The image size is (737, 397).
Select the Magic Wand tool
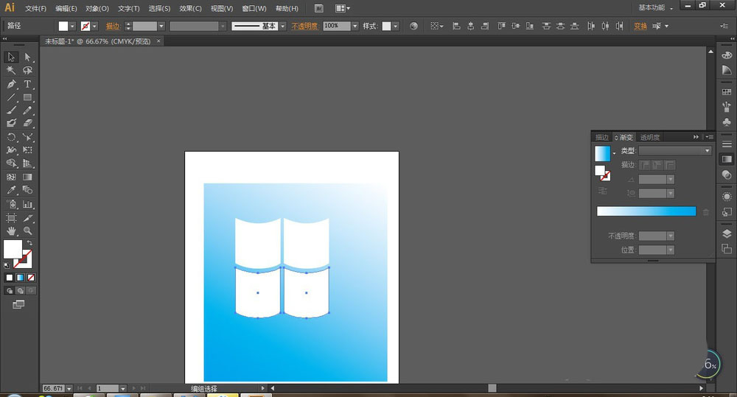click(x=11, y=71)
